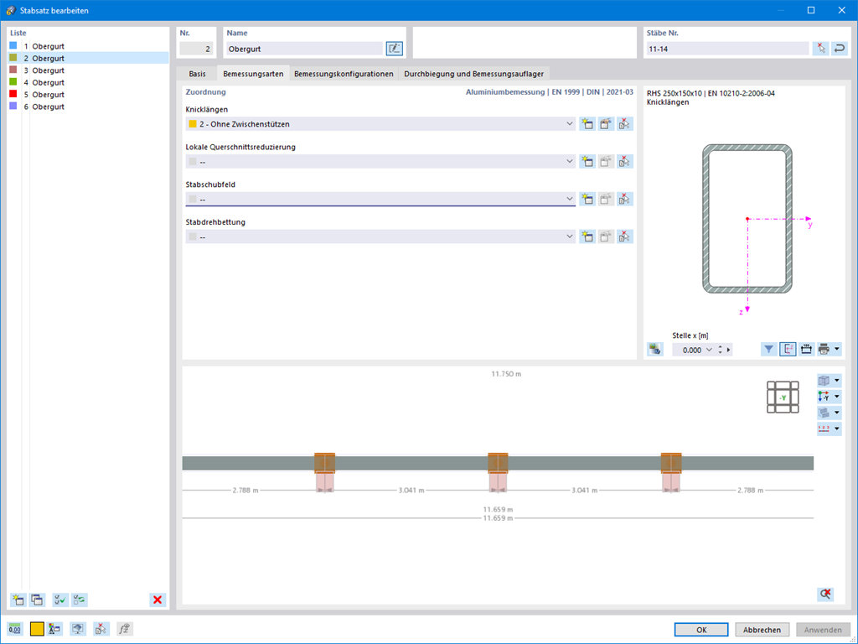Open the -Y axis view direction dropdown
This screenshot has height=644, width=858.
coord(837,397)
